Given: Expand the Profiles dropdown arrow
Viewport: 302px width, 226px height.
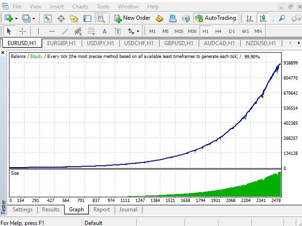Looking at the screenshot, I should point(34,19).
